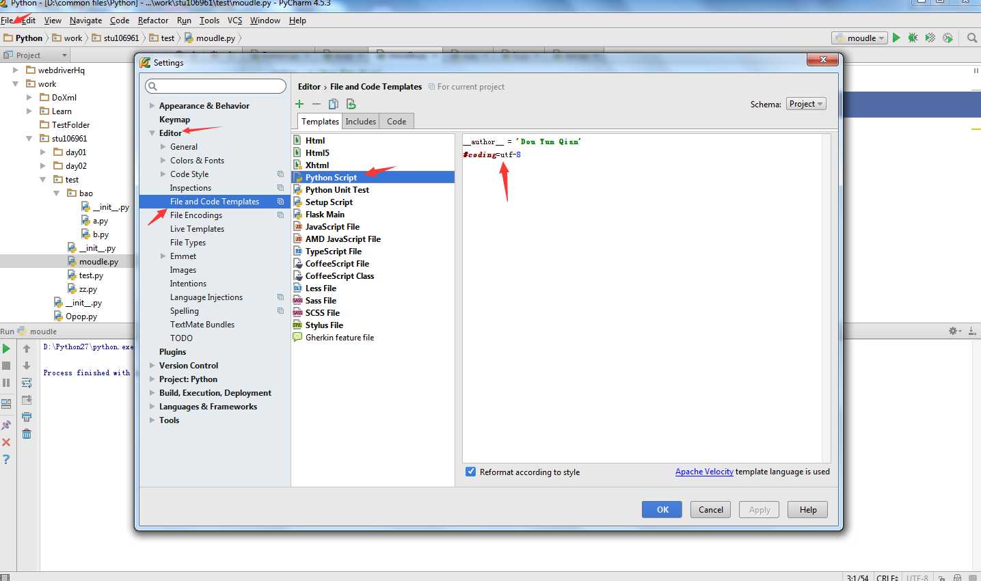Run moudle with coverage icon

tap(930, 38)
